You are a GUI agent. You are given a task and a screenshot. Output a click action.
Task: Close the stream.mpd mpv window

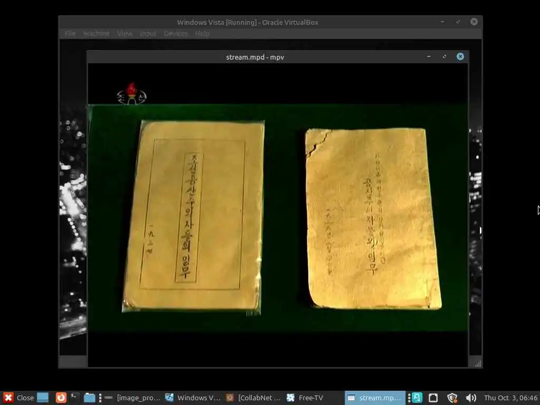pyautogui.click(x=460, y=56)
